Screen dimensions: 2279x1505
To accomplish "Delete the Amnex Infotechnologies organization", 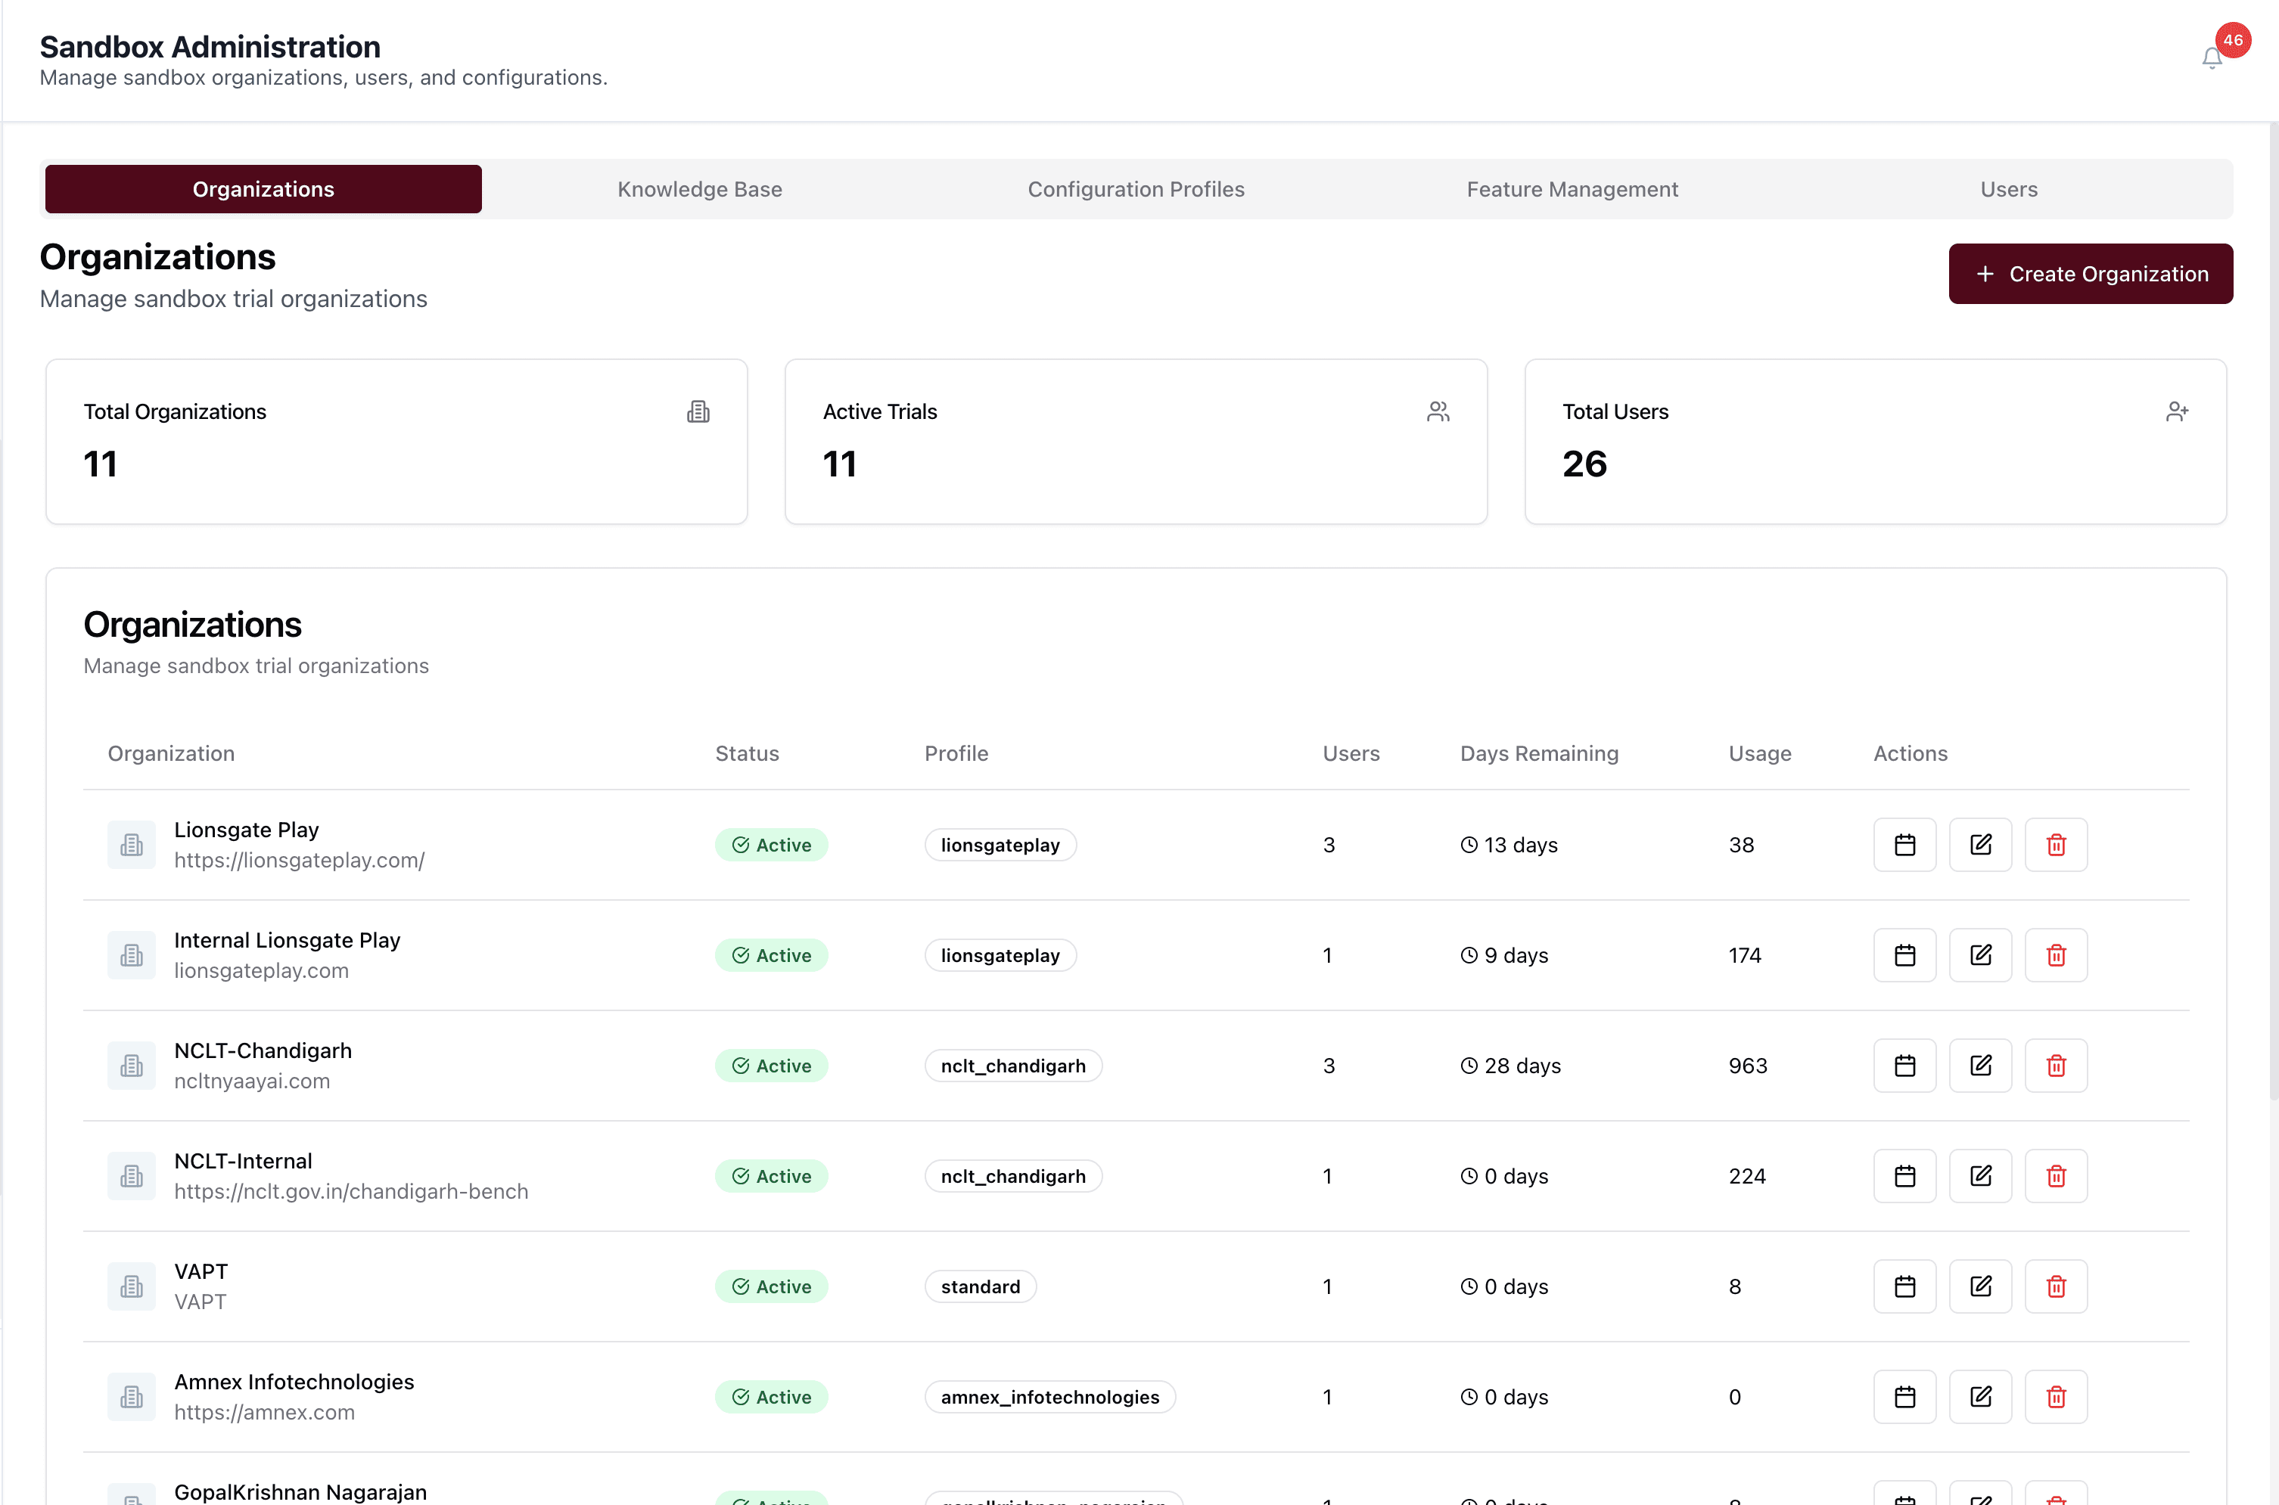I will (x=2055, y=1397).
